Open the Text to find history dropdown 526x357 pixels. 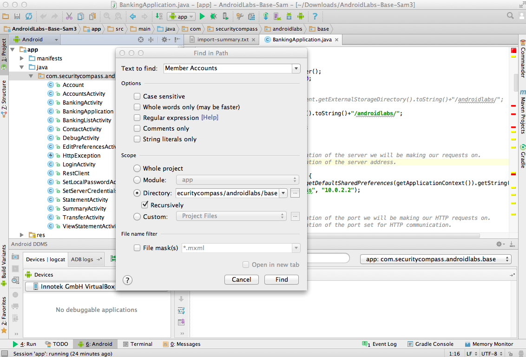[296, 68]
